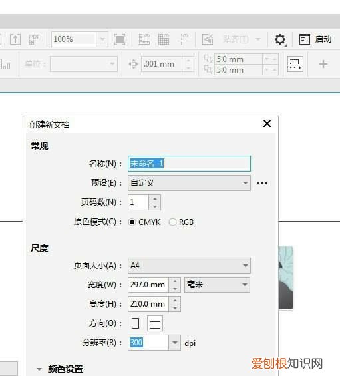
Task: Click the width 297.0 mm field
Action: [x=148, y=285]
